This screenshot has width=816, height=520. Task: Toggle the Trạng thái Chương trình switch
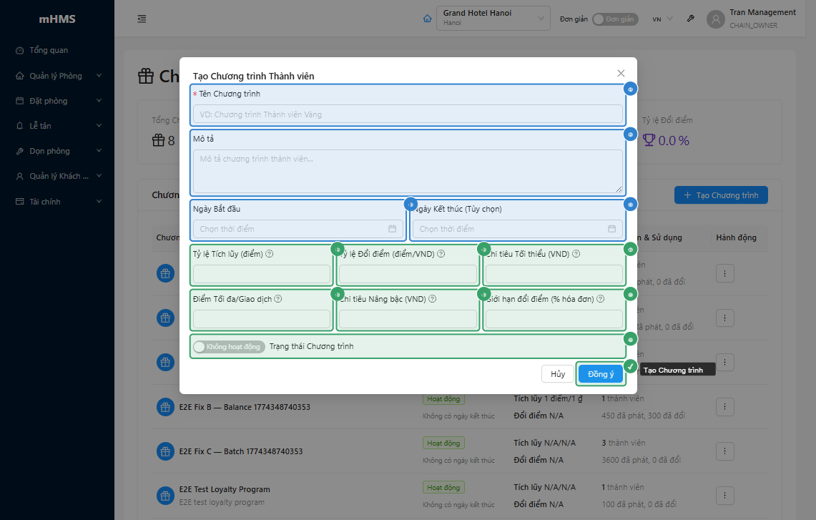(229, 347)
